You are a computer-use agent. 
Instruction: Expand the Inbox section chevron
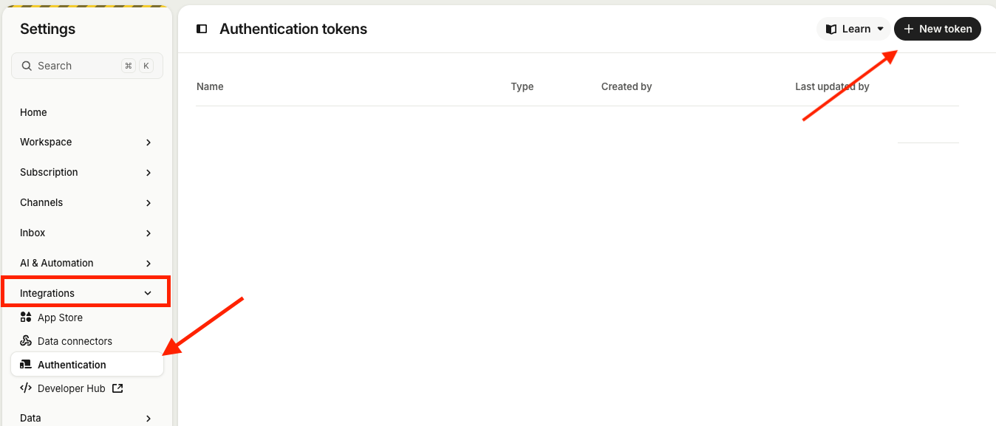(x=149, y=233)
